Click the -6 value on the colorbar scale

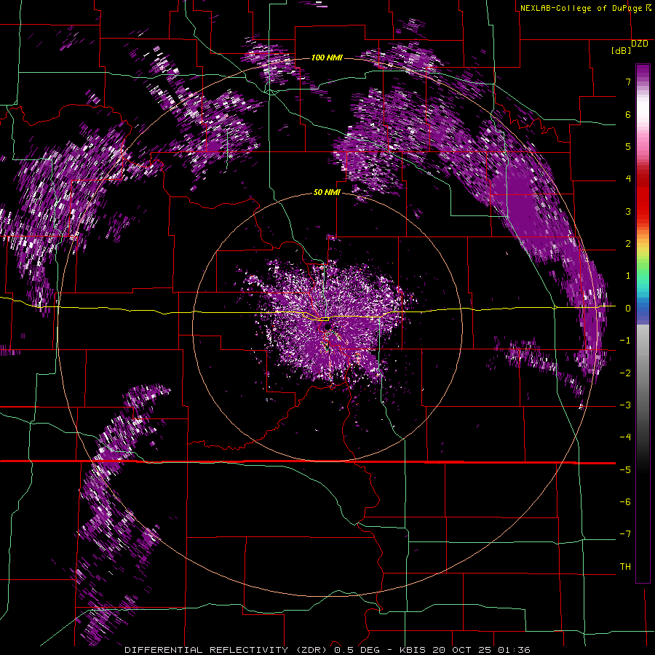[x=625, y=502]
